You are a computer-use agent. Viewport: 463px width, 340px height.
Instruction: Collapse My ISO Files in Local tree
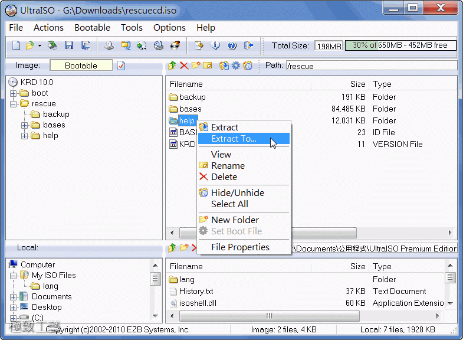(13, 276)
